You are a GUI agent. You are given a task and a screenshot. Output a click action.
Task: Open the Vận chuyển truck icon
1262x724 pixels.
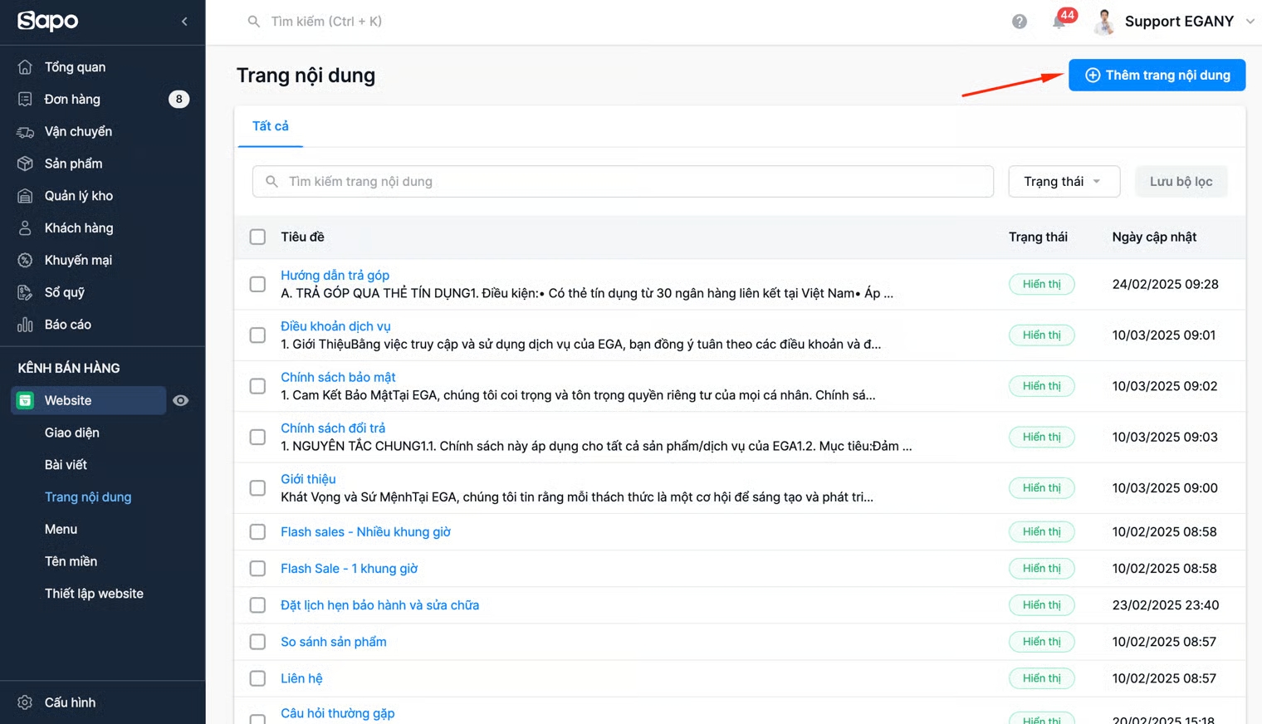(x=25, y=132)
